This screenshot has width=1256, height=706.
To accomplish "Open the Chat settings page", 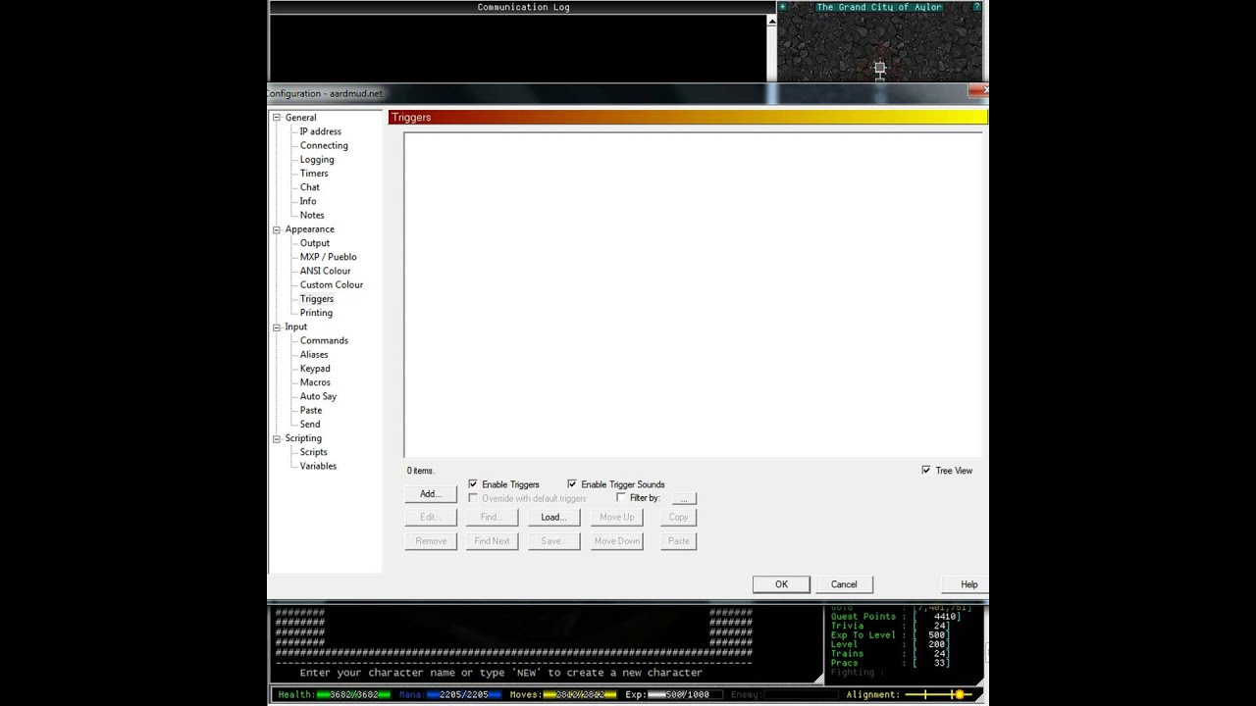I will (x=310, y=187).
